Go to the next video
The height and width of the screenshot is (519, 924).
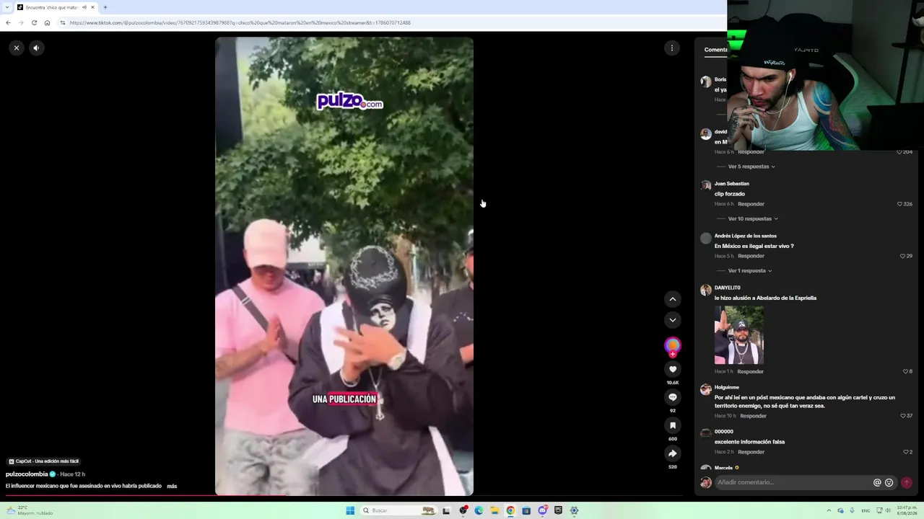click(x=673, y=320)
